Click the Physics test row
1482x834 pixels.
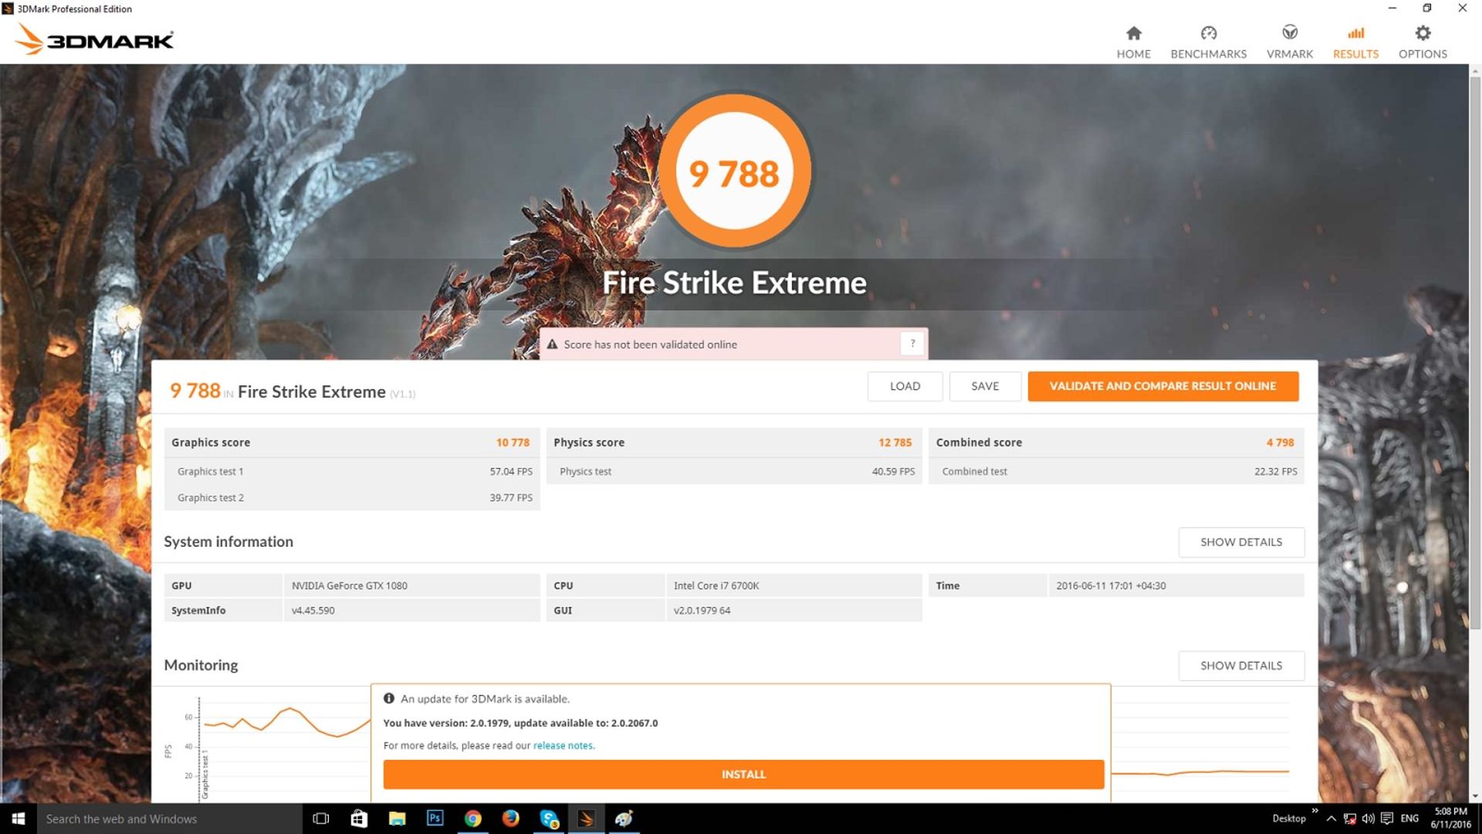point(734,471)
